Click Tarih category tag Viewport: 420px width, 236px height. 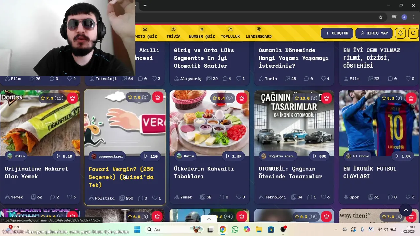tap(268, 79)
